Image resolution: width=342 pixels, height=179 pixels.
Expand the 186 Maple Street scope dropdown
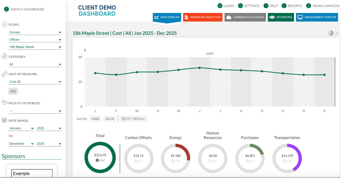[35, 47]
